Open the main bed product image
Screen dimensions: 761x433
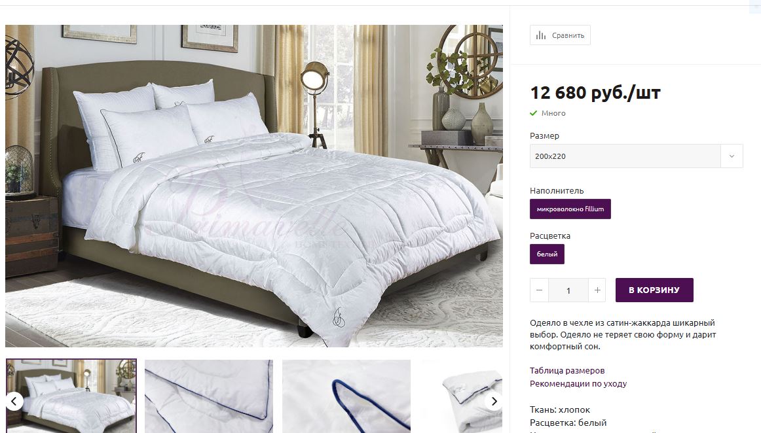(x=254, y=186)
